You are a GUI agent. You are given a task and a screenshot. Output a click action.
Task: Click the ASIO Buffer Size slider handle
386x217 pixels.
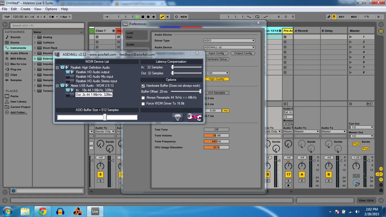(105, 117)
